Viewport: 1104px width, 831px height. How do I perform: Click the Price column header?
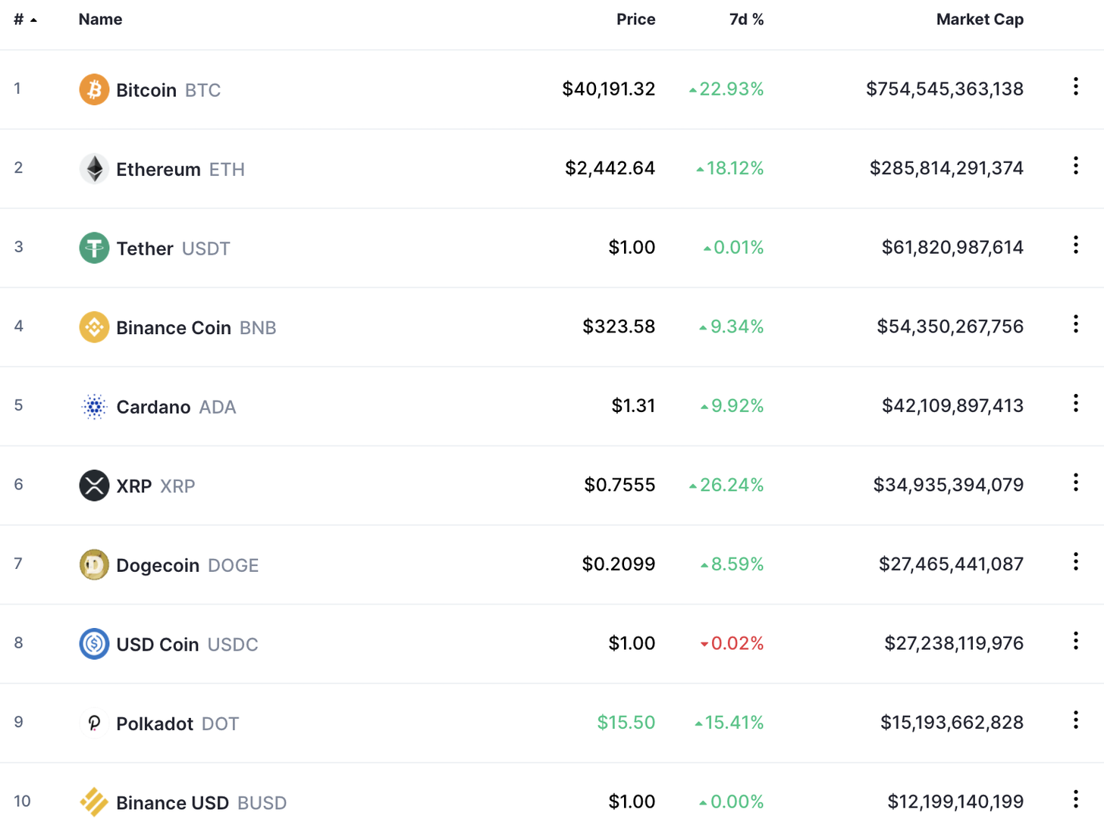pos(635,19)
